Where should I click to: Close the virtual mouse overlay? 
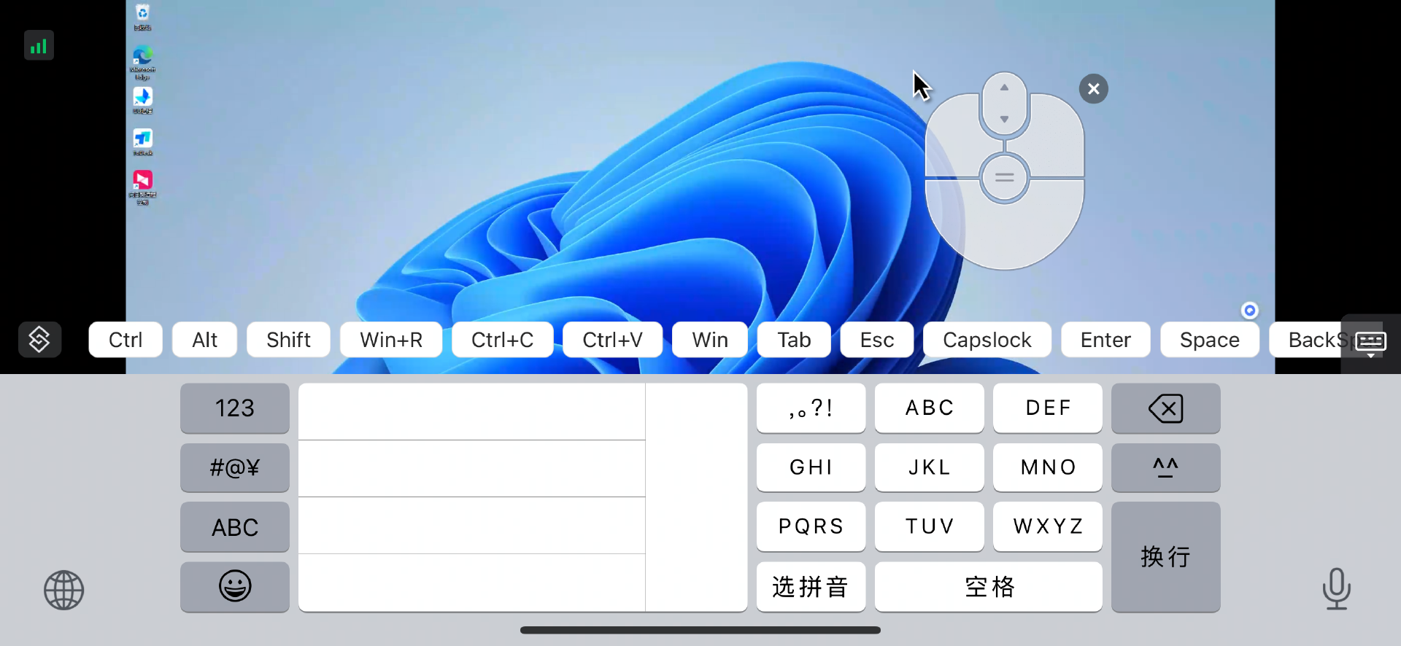point(1093,89)
